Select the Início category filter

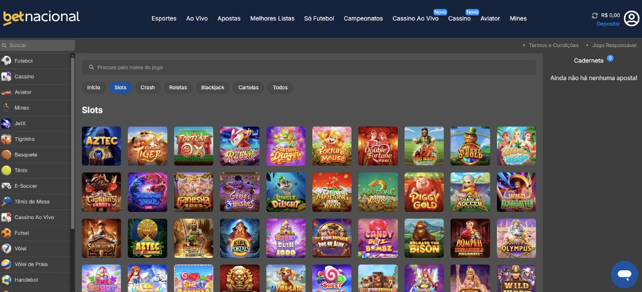(x=94, y=87)
